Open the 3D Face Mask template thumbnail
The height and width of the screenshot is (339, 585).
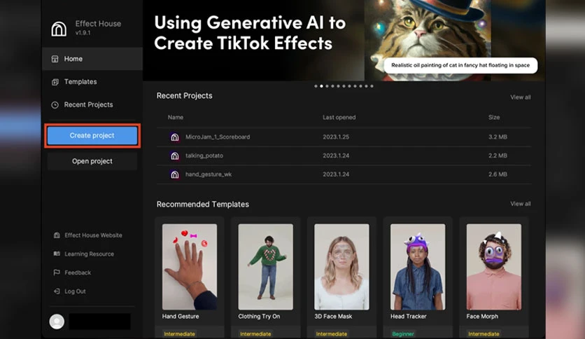click(341, 267)
